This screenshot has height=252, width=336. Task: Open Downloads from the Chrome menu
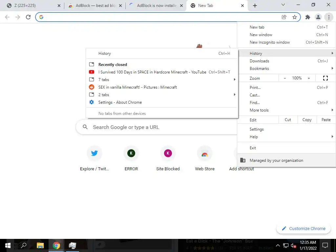286,61
